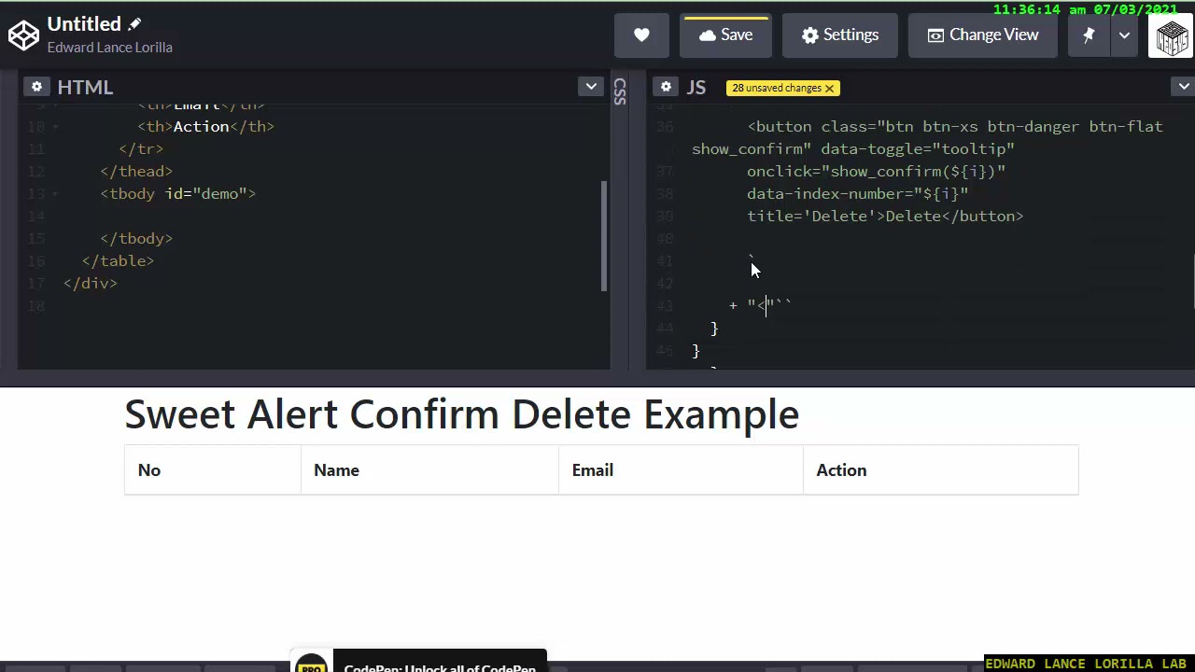Screen dimensions: 1195x672
Task: Open the Change View menu
Action: [983, 35]
